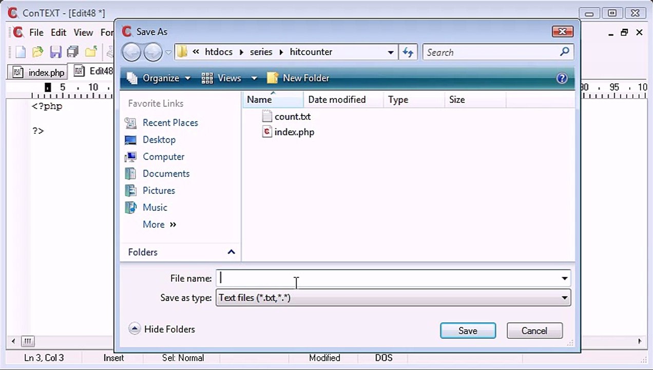Sort by the Size column header

click(x=475, y=100)
